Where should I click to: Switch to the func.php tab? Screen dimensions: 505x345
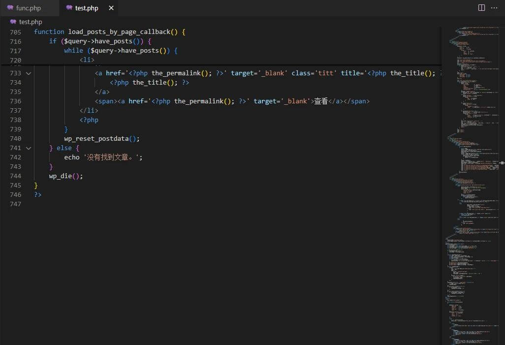[29, 8]
